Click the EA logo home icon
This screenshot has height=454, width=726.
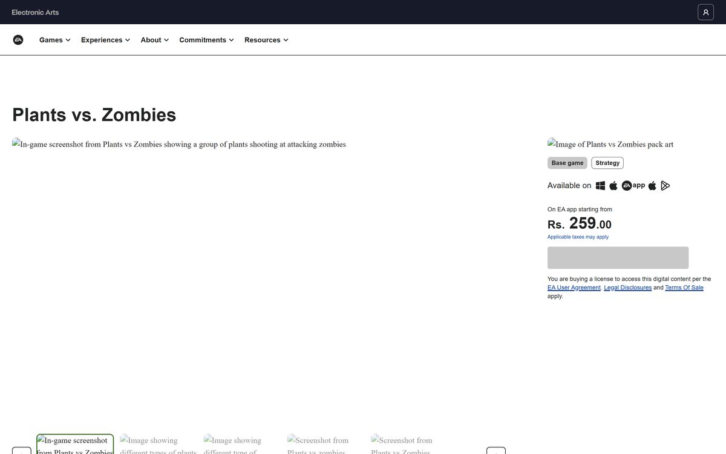[x=18, y=40]
